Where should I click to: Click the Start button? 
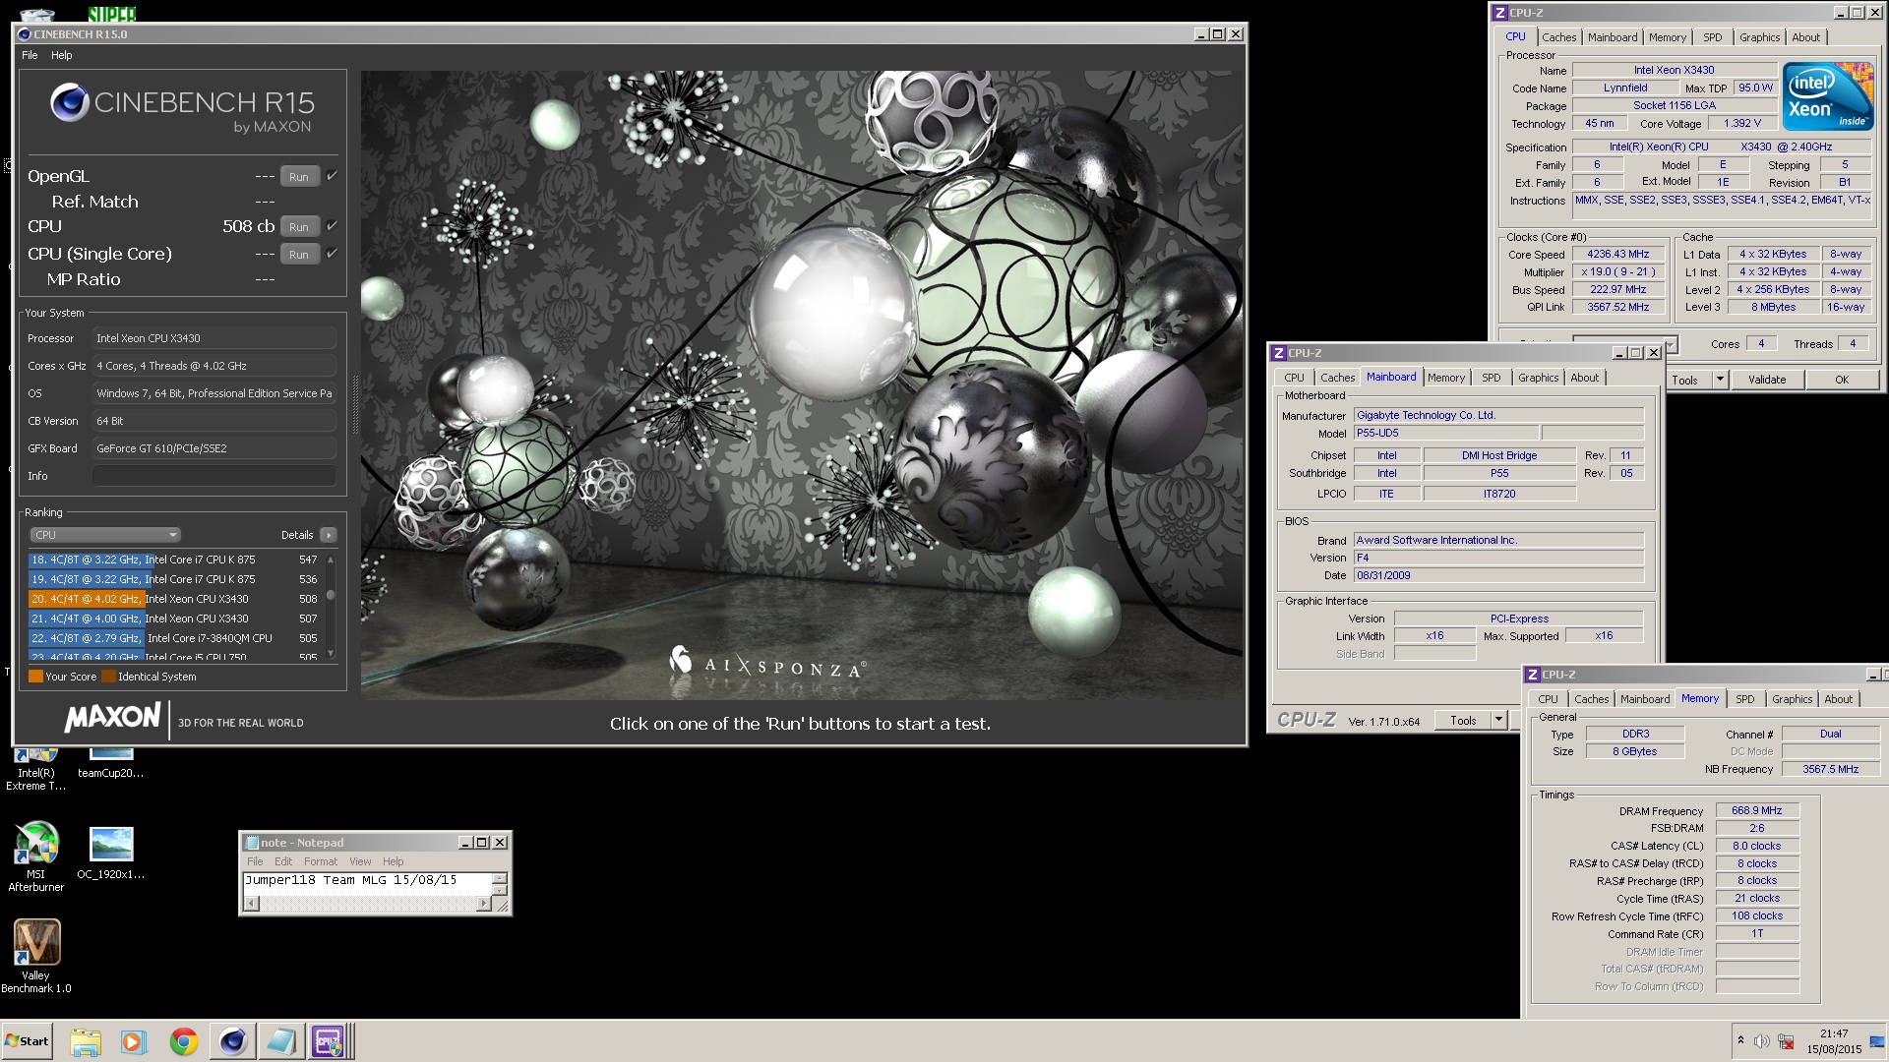[x=27, y=1041]
